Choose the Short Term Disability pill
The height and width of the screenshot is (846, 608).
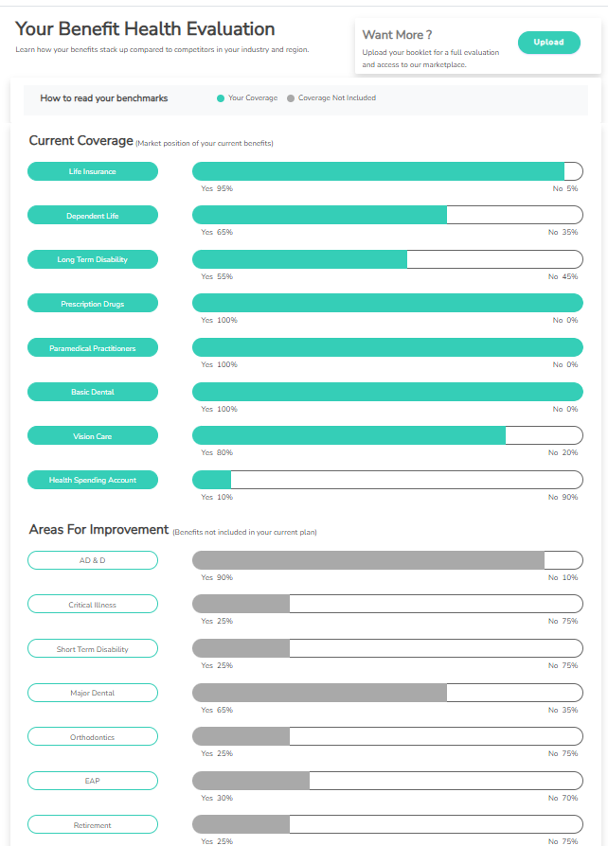[x=92, y=648]
